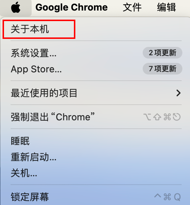The height and width of the screenshot is (205, 190).
Task: Open the Apple logo menu
Action: (16, 7)
